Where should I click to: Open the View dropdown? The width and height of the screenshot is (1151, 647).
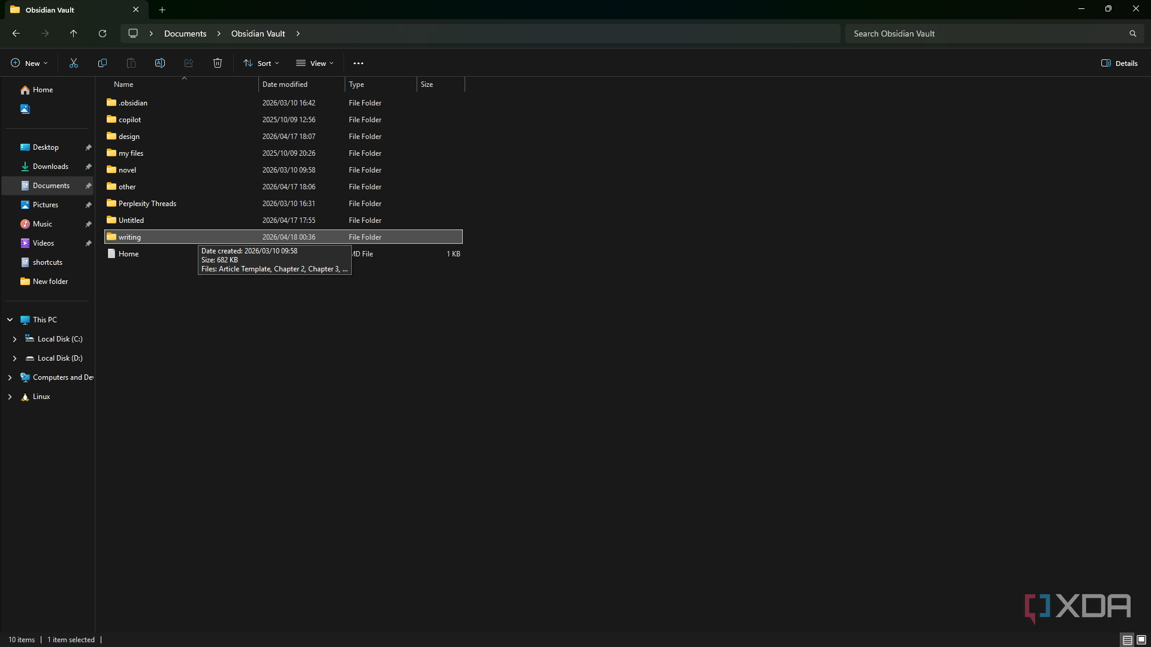click(315, 63)
